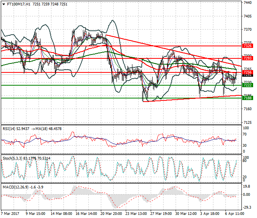The image size is (257, 218).
Task: Click the RSI(14) 52.9437 indicator label
Action: [16, 129]
